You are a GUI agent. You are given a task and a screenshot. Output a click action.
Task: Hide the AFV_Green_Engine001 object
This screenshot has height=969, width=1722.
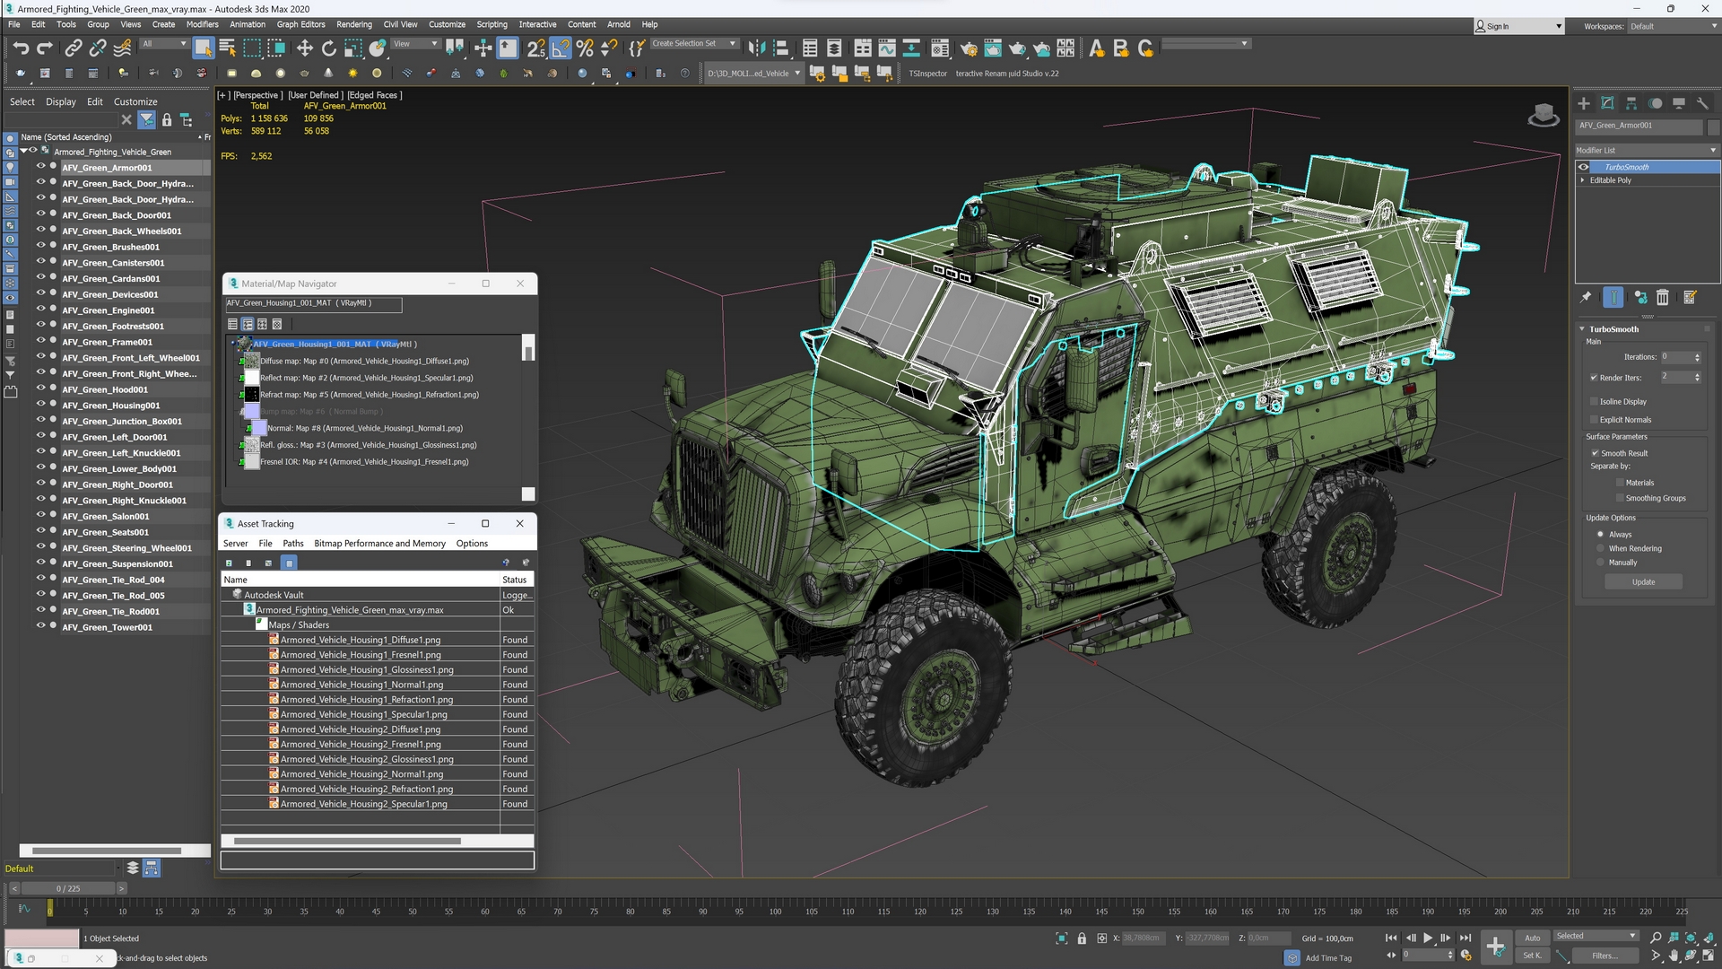(x=40, y=310)
